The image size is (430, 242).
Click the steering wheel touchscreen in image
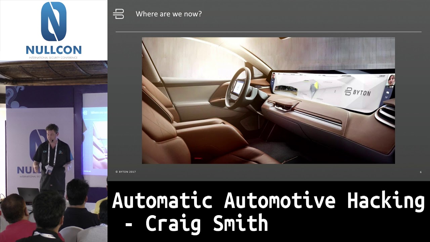(238, 87)
